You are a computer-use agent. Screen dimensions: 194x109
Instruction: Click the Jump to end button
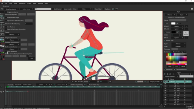pos(82,82)
